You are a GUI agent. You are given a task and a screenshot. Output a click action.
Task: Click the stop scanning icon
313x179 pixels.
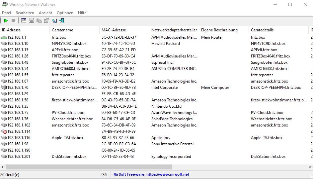point(13,21)
